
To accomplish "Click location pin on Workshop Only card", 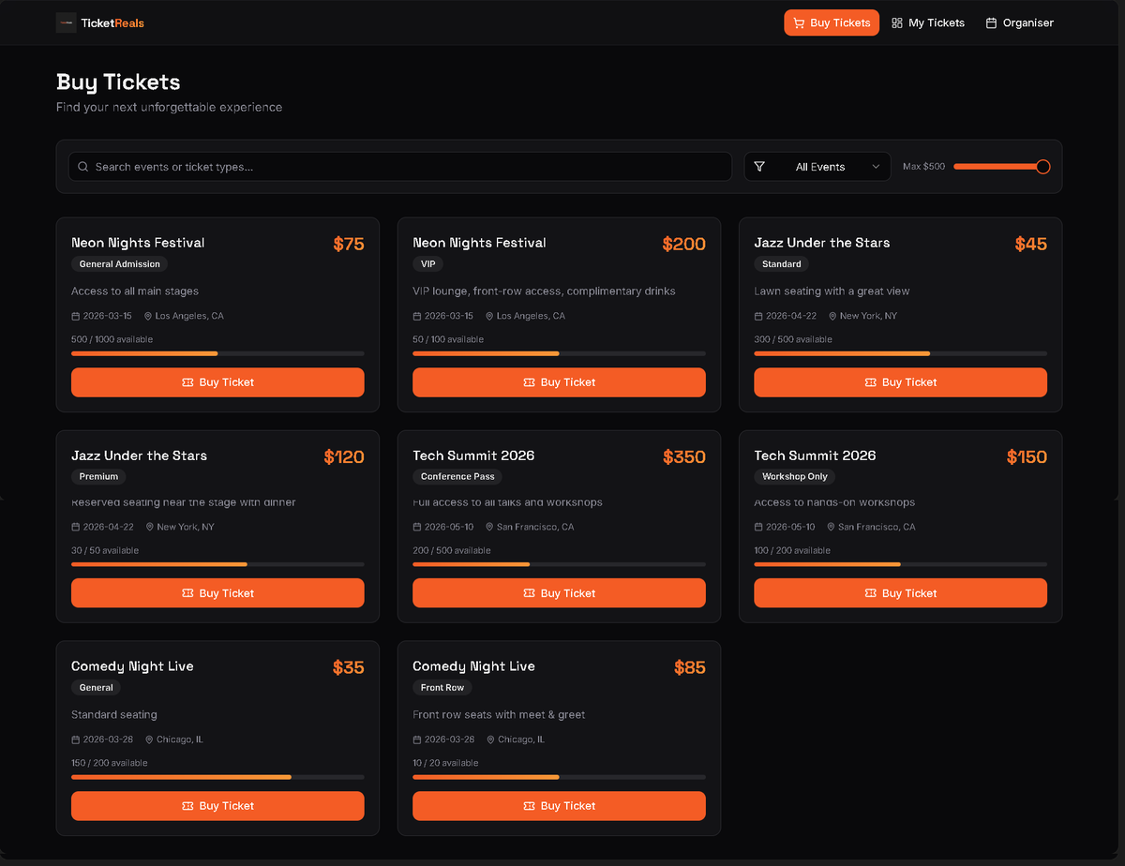I will [x=832, y=527].
